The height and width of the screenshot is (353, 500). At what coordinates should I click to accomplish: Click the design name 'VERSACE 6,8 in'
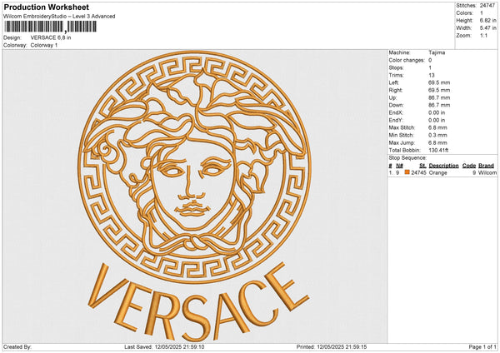point(51,37)
